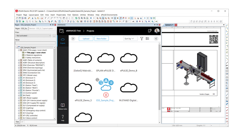The image size is (243, 136).
Task: Click the green Refresh arrows icon
Action: pos(76,18)
